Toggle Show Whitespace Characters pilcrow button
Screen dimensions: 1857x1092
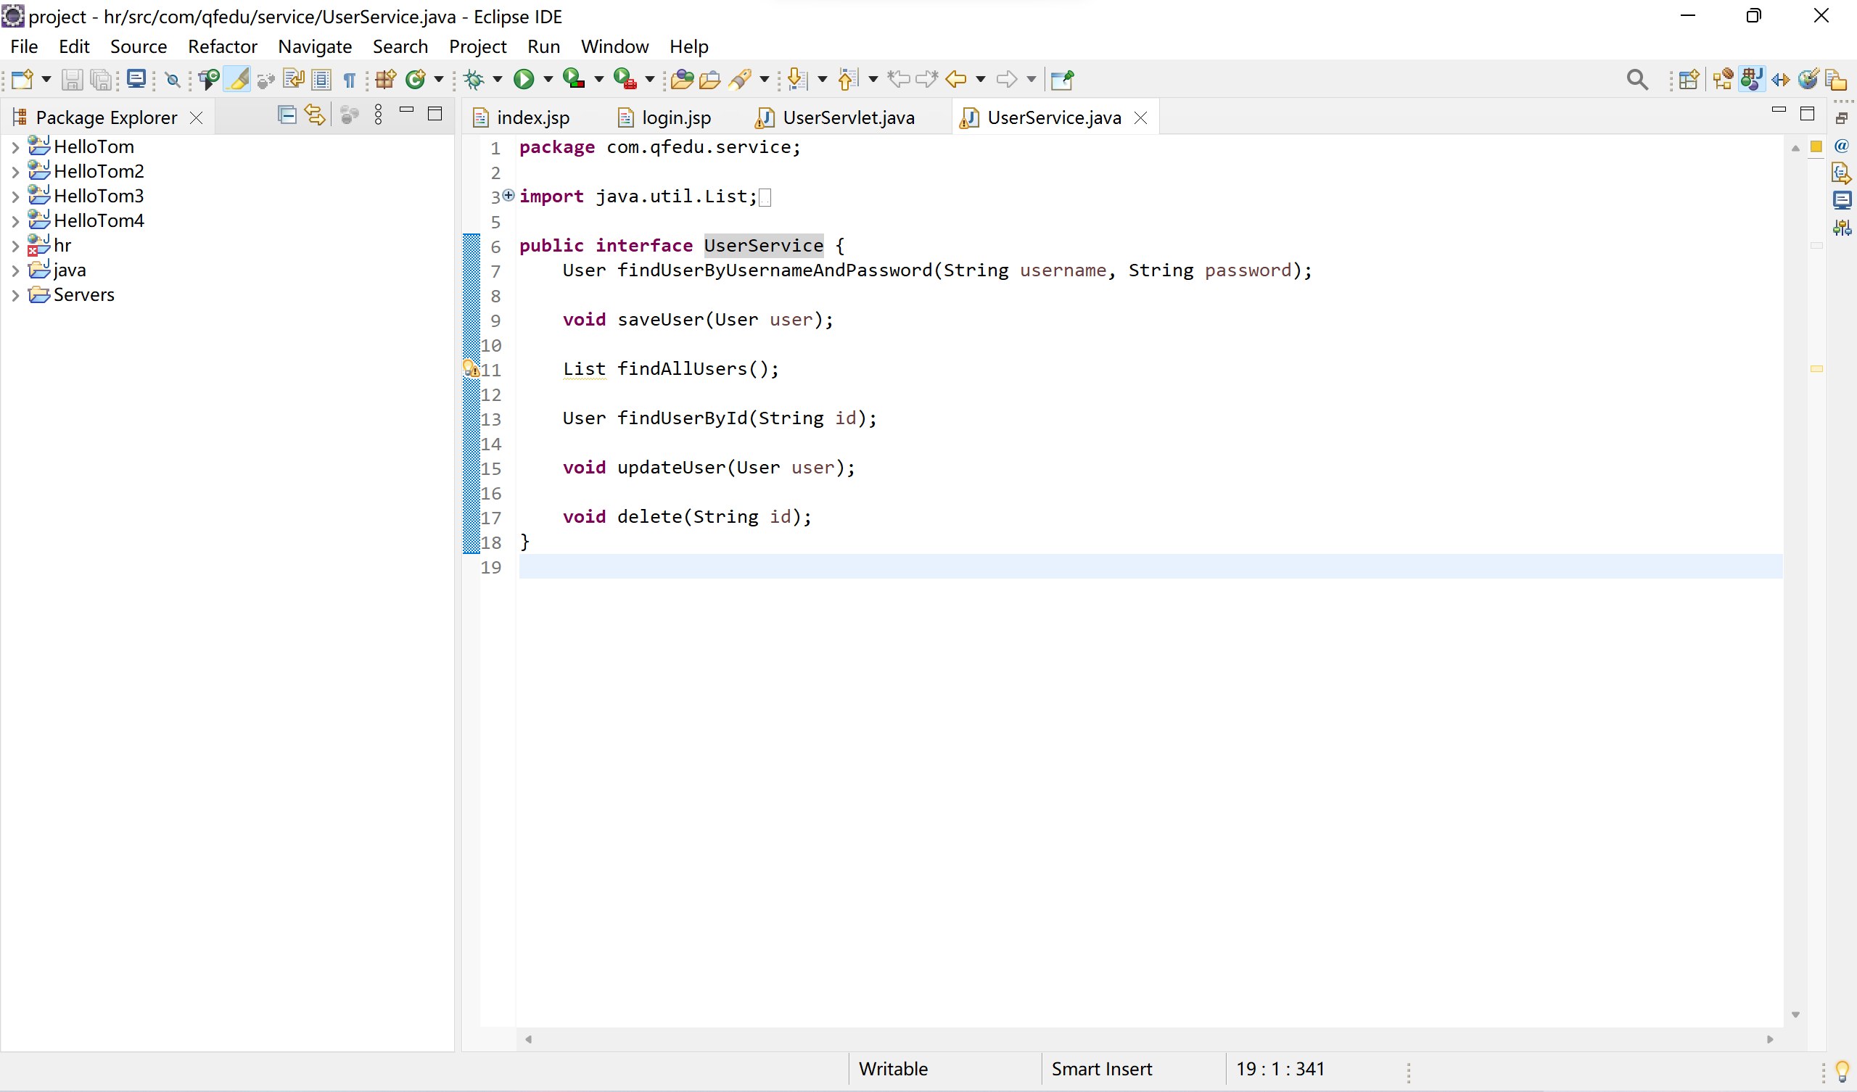tap(350, 79)
